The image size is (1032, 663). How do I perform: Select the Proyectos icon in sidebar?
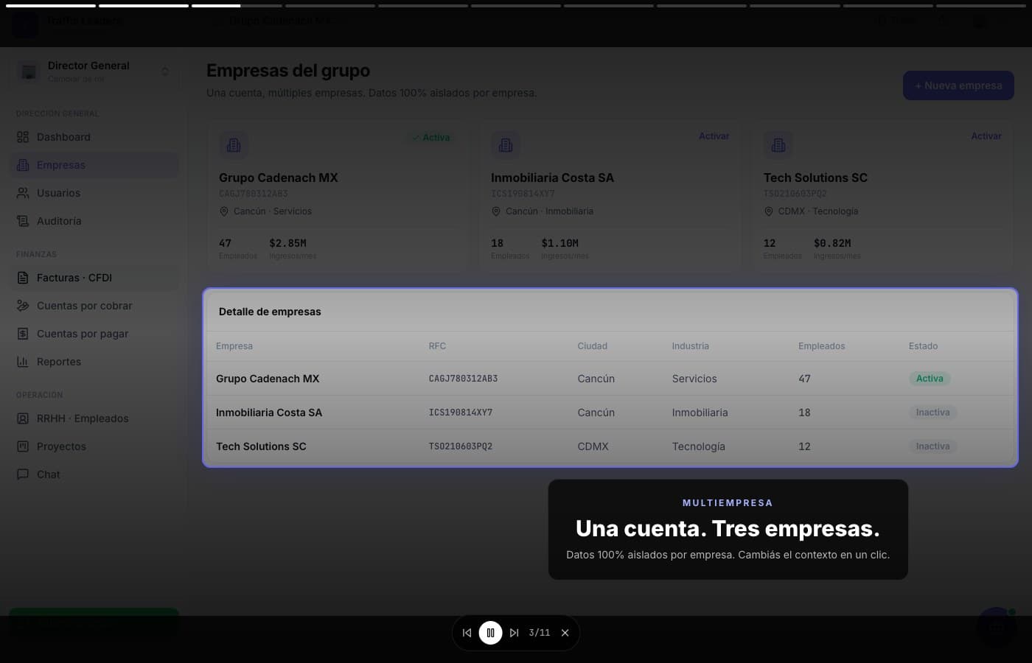23,446
